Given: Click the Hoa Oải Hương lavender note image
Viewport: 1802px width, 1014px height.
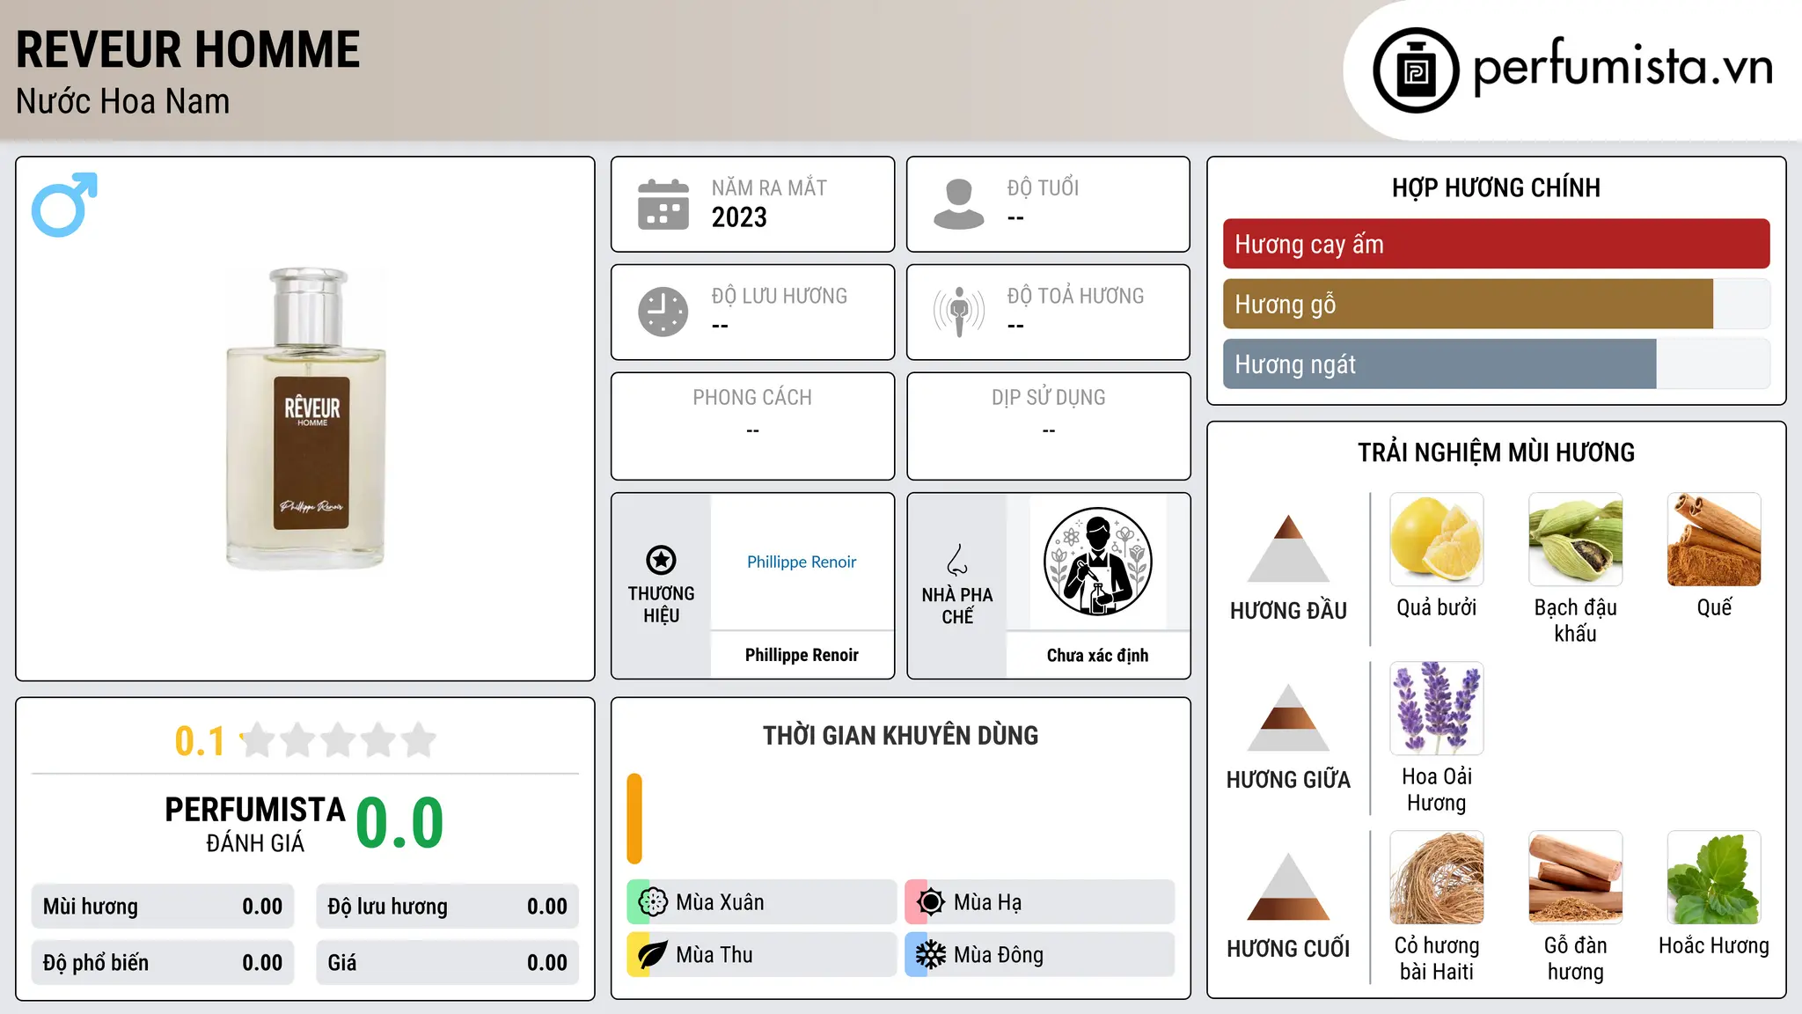Looking at the screenshot, I should (x=1437, y=709).
